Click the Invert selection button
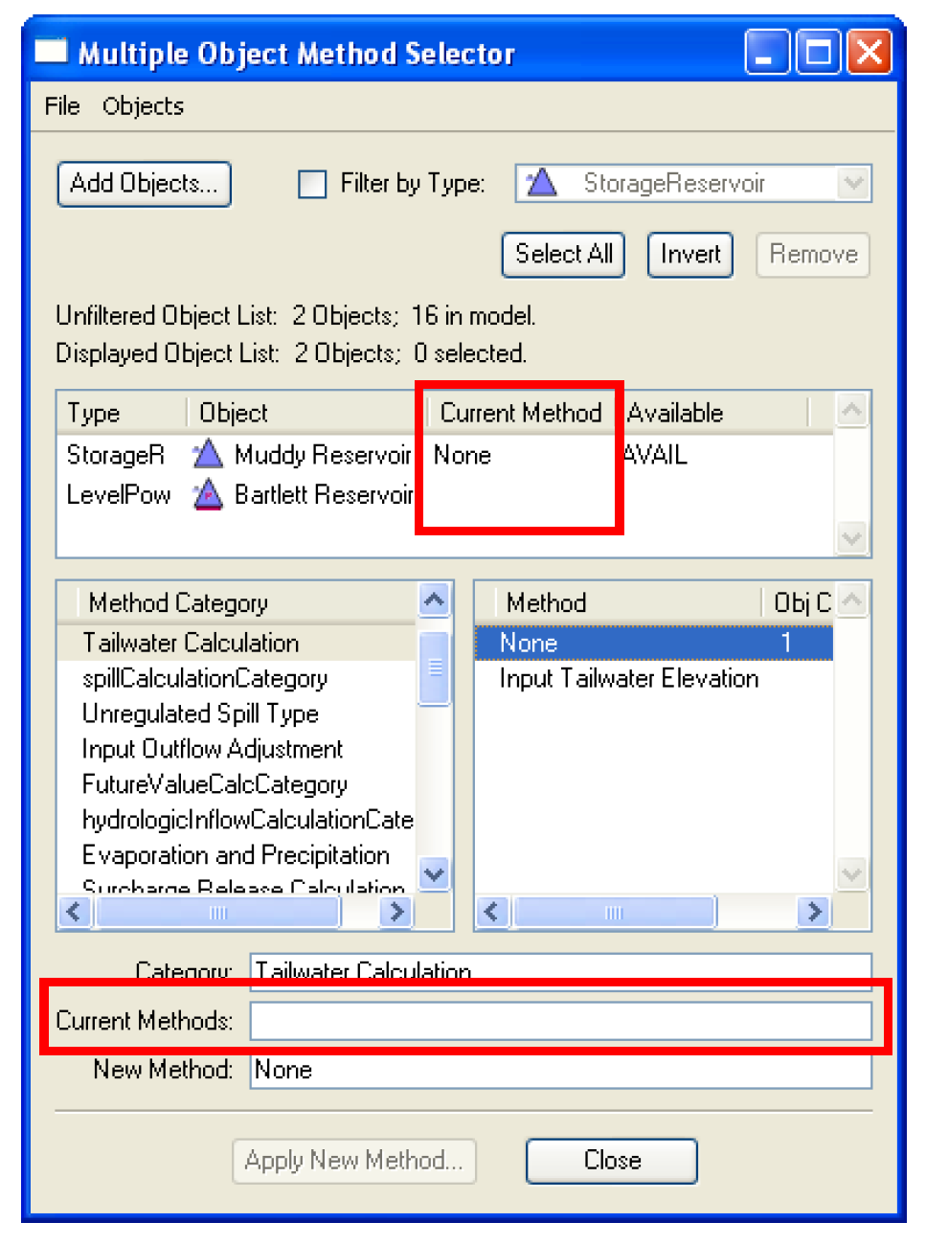 pos(689,255)
